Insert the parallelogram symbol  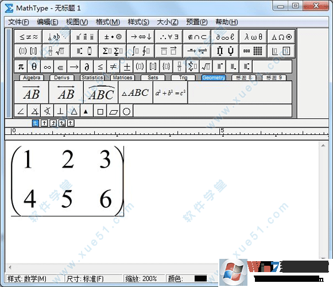[114, 111]
